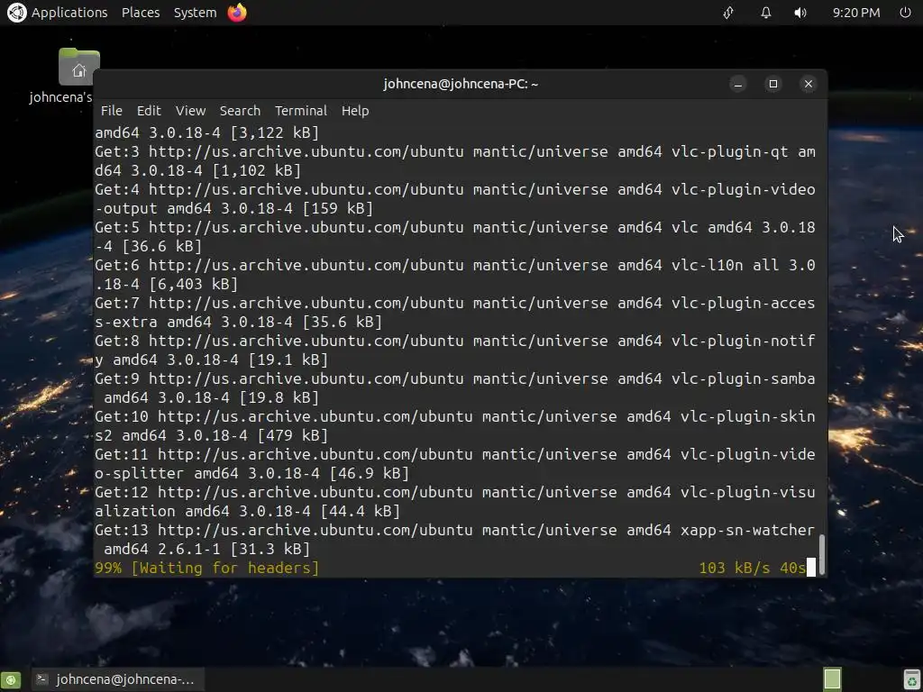Click the '[46.9 kB]' size text
Image resolution: width=923 pixels, height=692 pixels.
[x=369, y=473]
